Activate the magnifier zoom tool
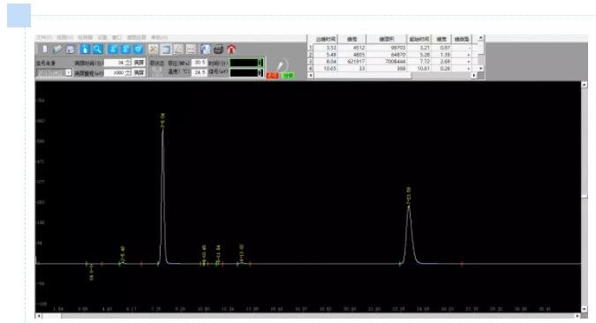596x323 pixels. [x=98, y=49]
